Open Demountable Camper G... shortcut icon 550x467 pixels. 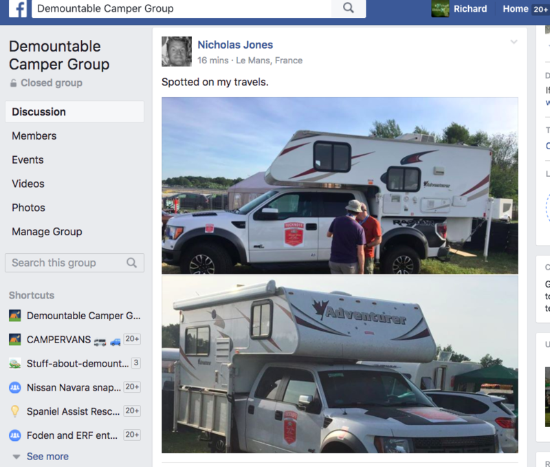pyautogui.click(x=14, y=316)
